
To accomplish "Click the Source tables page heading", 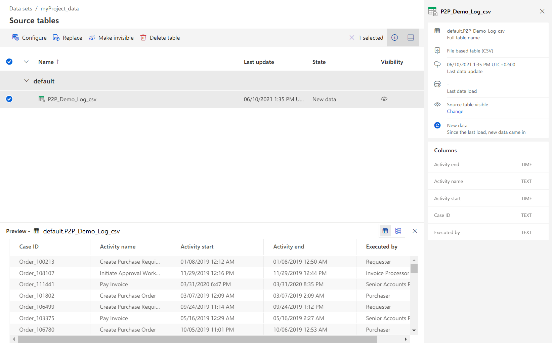I will pyautogui.click(x=34, y=21).
